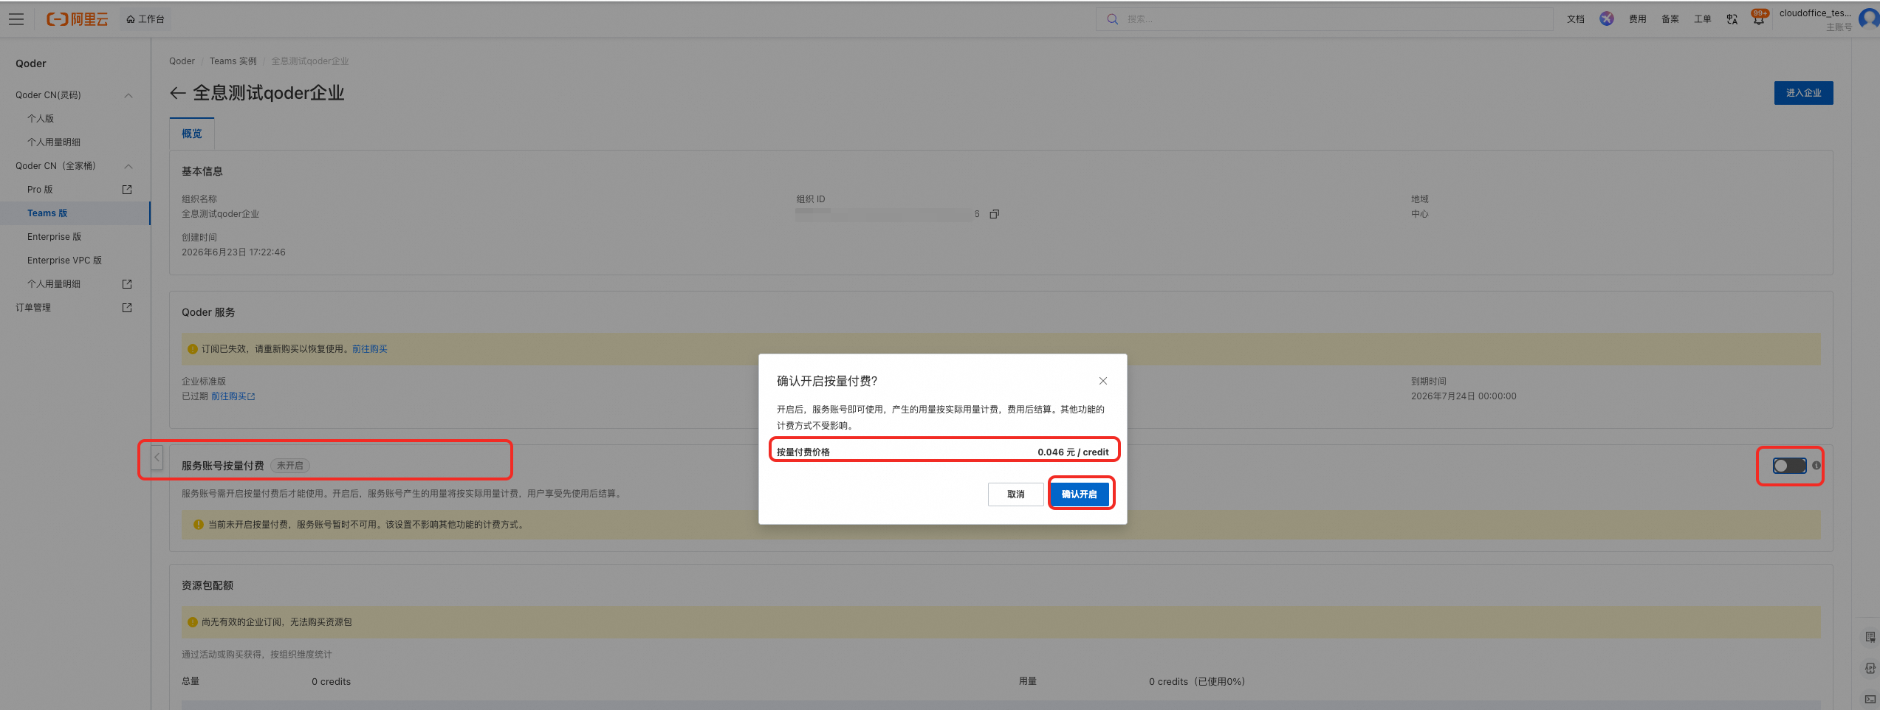Click the info icon beside the pay-as-you-go switch
This screenshot has height=710, width=1880.
1816,466
